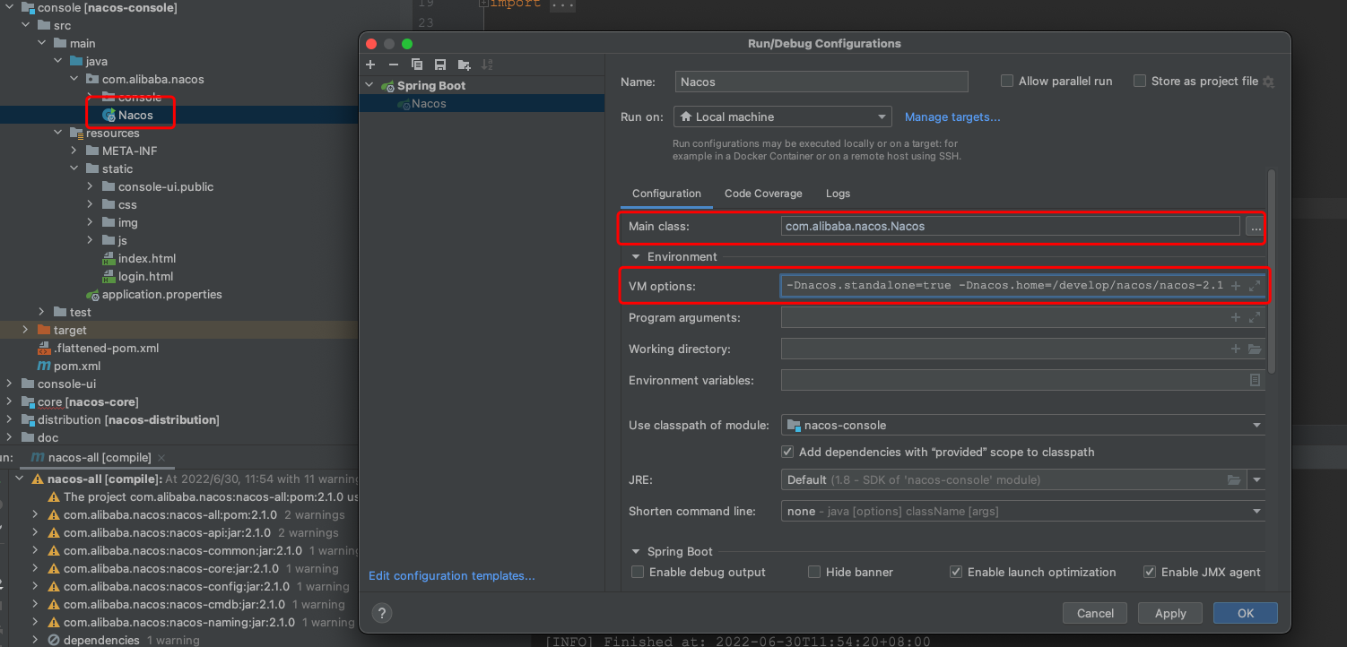
Task: Focus the Environment variables field
Action: click(1023, 380)
